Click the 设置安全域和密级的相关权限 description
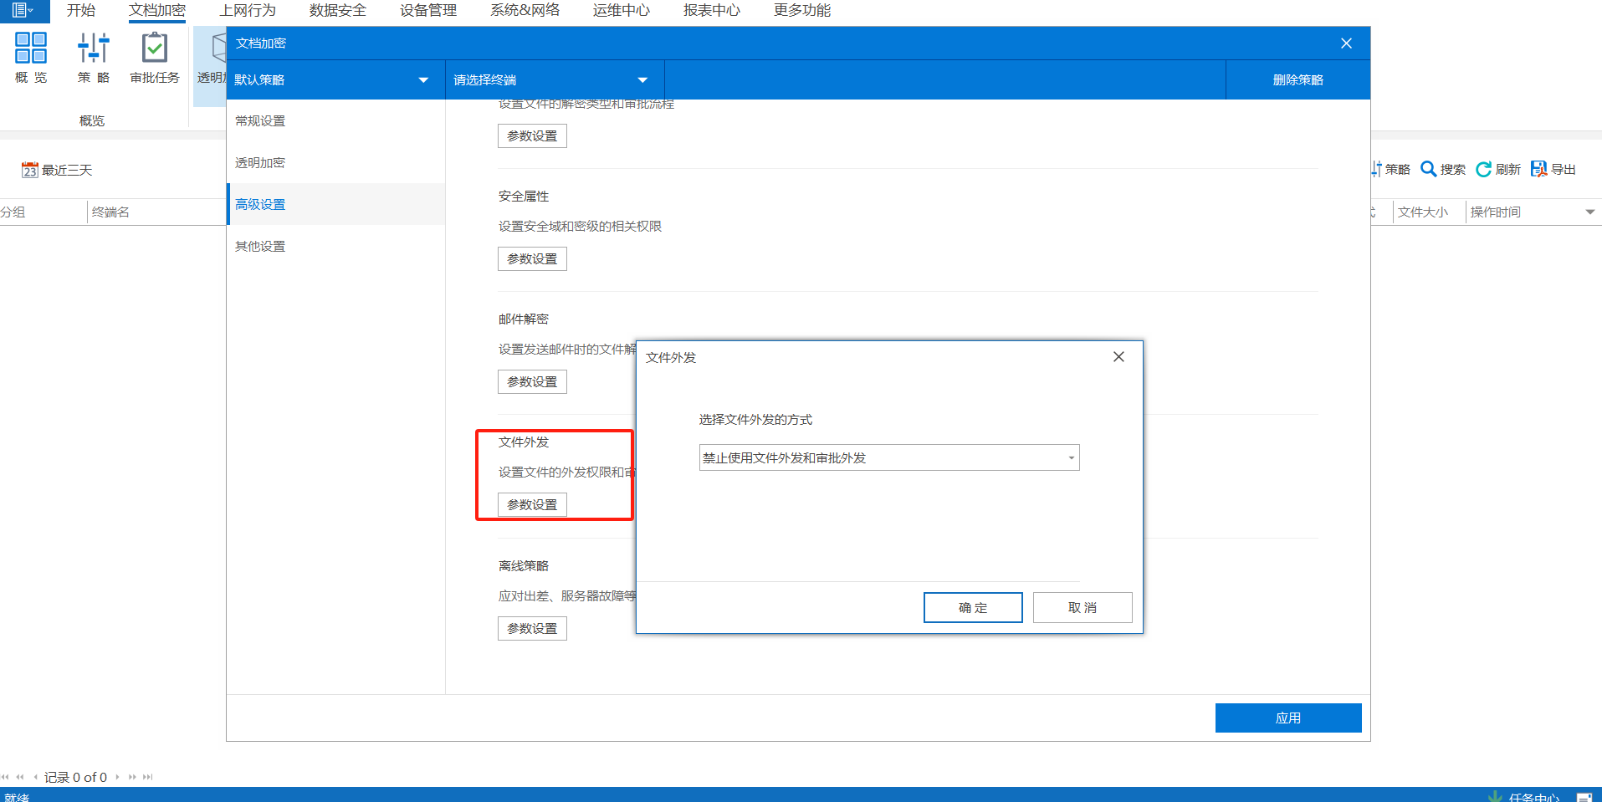The width and height of the screenshot is (1602, 802). pyautogui.click(x=581, y=227)
